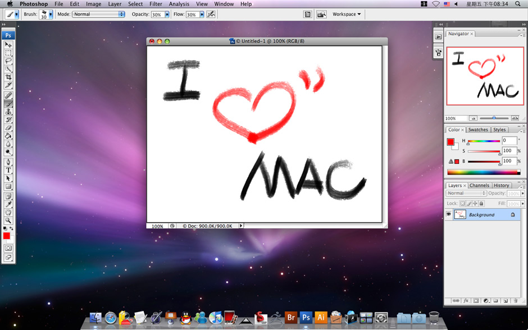Toggle the brushes palette button in options bar
Screen dimensions: 528x330
tap(307, 14)
